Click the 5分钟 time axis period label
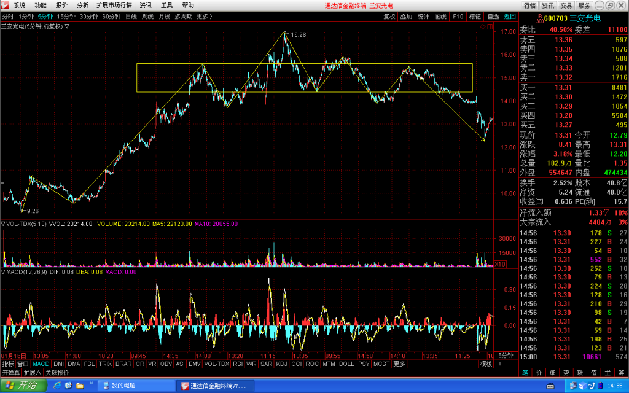Screen dimensions: 629x393 pyautogui.click(x=506, y=356)
